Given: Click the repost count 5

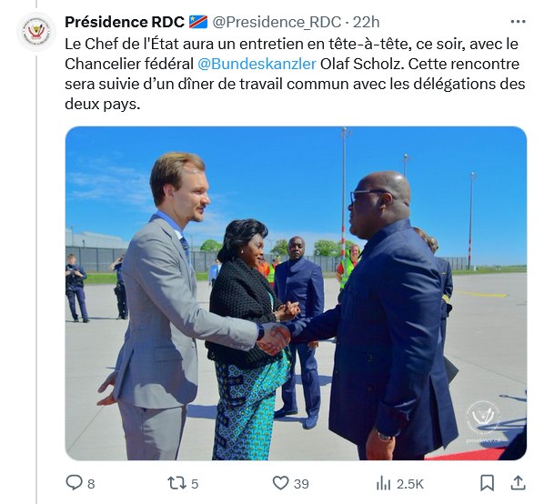Looking at the screenshot, I should tap(195, 484).
